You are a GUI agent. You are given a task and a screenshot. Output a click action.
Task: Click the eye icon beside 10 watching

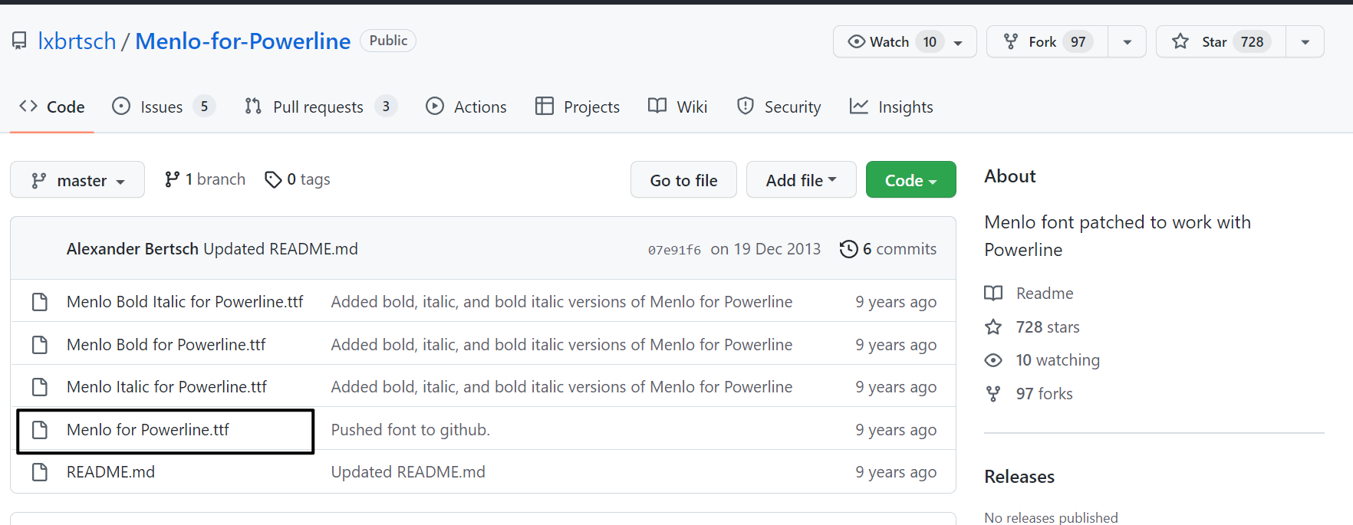(x=993, y=360)
